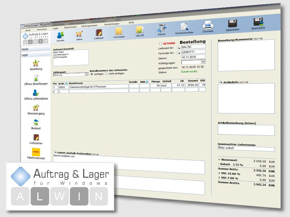Toggle the RETOURE checkbox
Screen dimensions: 290x217
click(161, 43)
